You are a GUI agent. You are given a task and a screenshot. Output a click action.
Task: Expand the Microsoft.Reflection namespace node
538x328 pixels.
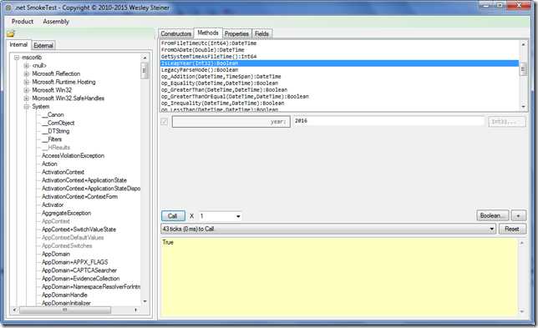tap(27, 73)
